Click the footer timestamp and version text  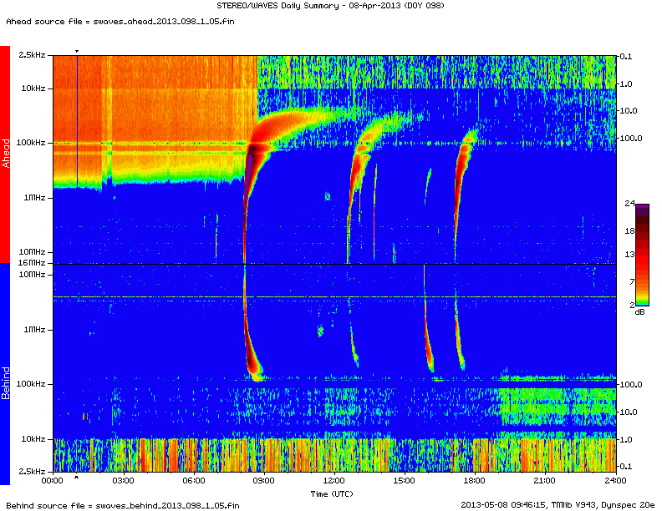[x=558, y=504]
